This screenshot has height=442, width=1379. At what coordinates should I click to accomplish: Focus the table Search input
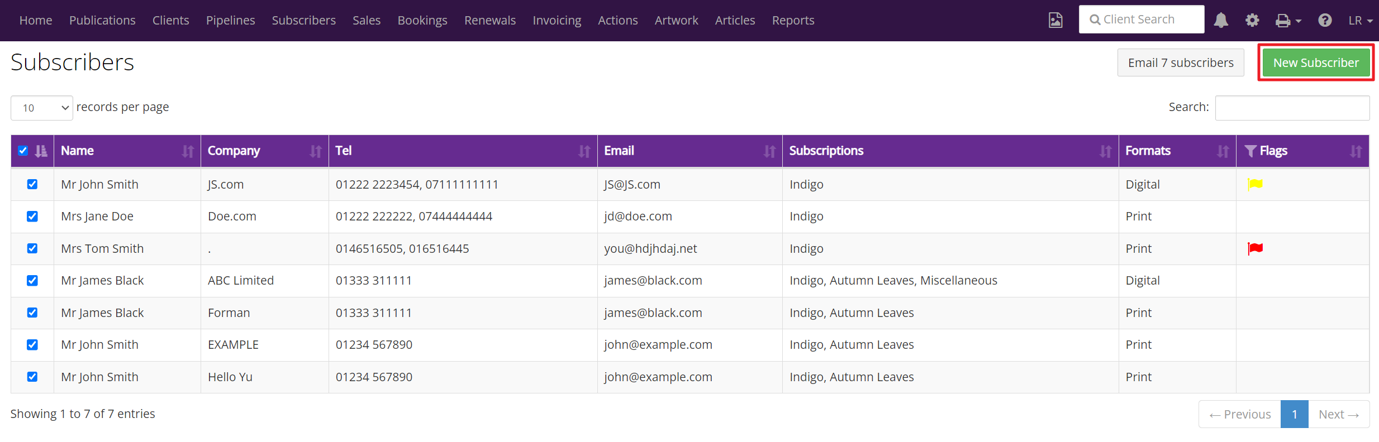tap(1292, 108)
